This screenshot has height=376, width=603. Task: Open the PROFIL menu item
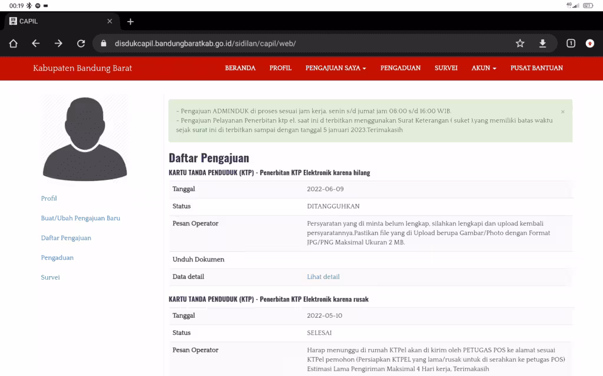[280, 68]
